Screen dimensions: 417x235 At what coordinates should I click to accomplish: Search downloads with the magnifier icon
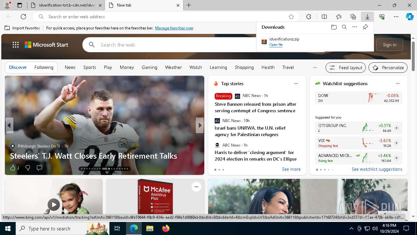point(344,27)
